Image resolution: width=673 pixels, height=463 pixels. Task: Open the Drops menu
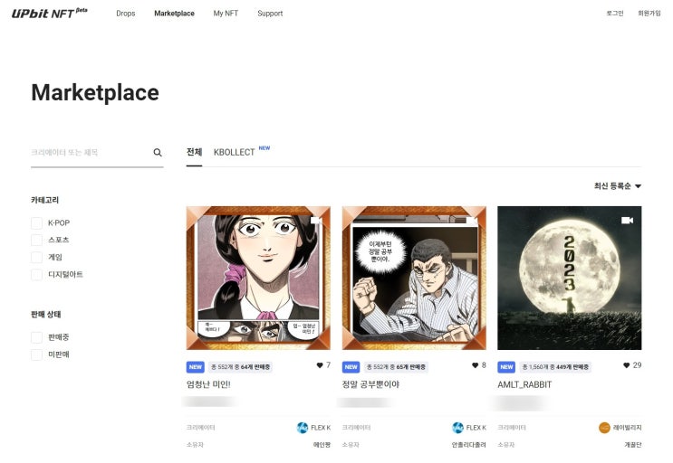tap(126, 14)
